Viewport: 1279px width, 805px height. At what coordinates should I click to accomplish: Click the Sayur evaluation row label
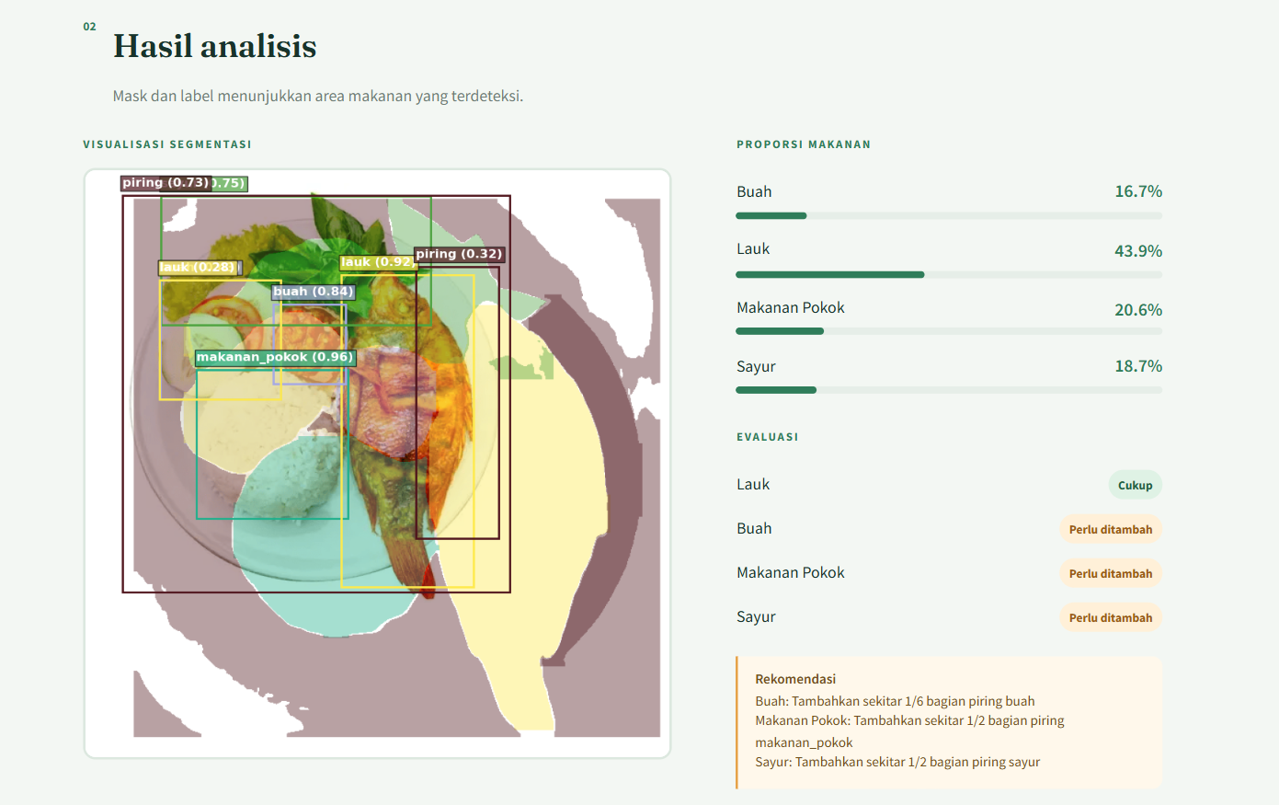coord(756,616)
